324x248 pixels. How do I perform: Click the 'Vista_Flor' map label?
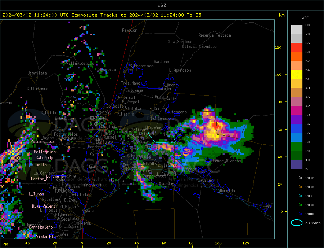click(x=47, y=236)
